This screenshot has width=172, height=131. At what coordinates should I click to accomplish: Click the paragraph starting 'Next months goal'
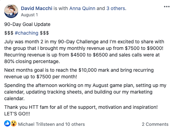[x=79, y=73]
